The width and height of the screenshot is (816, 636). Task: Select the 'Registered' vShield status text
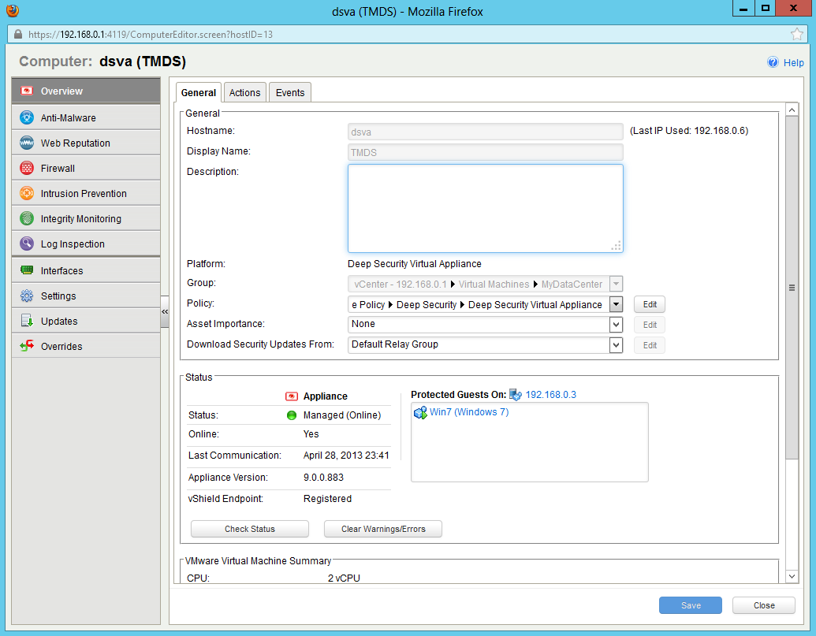(x=327, y=499)
